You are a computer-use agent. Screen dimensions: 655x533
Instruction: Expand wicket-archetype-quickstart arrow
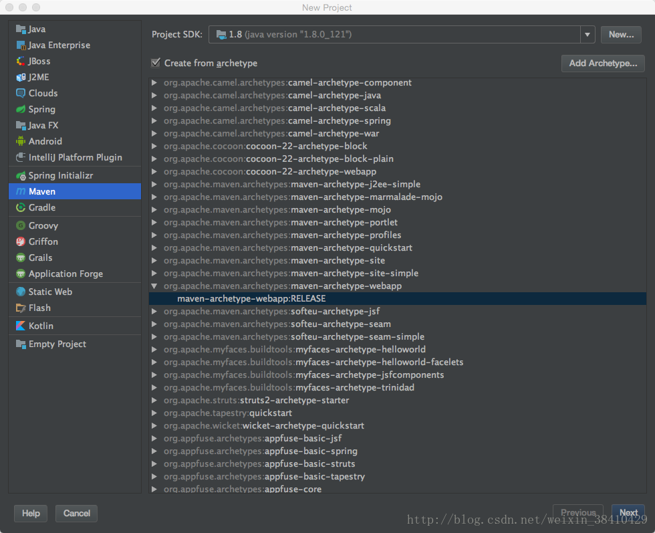154,426
